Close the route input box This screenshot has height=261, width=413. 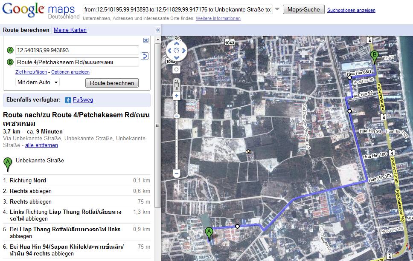[146, 40]
